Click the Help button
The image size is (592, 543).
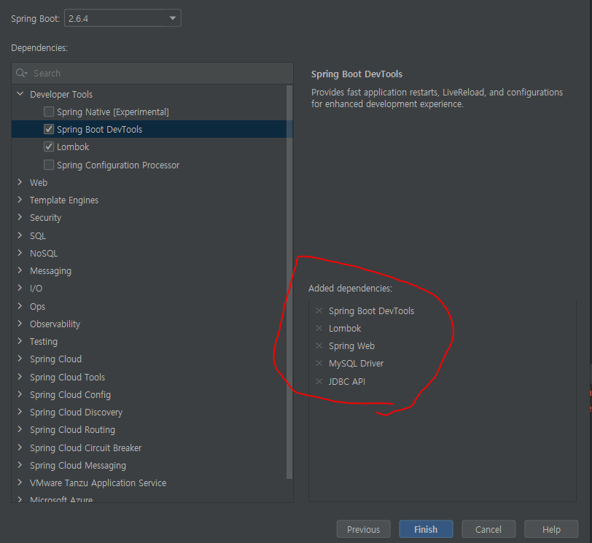click(x=551, y=529)
